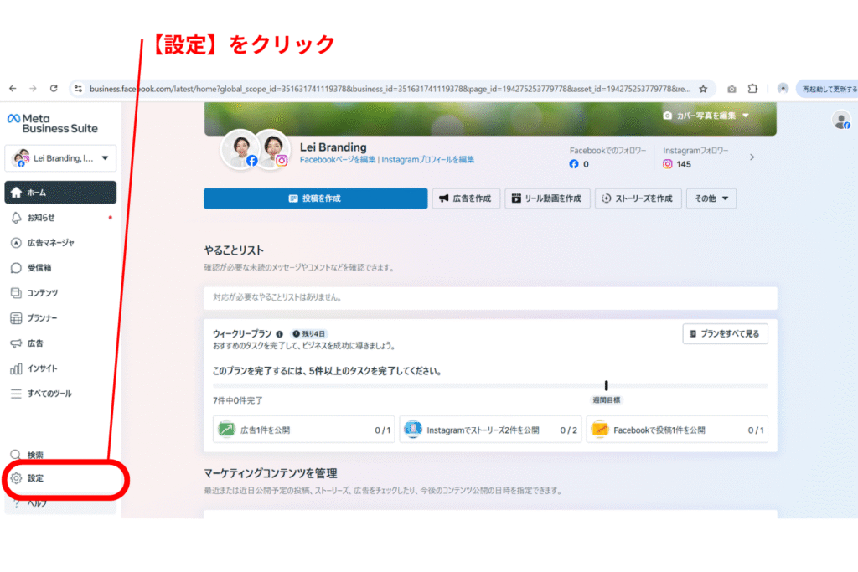Open 広告マネージャ in the sidebar
Image resolution: width=858 pixels, height=572 pixels.
pyautogui.click(x=50, y=243)
